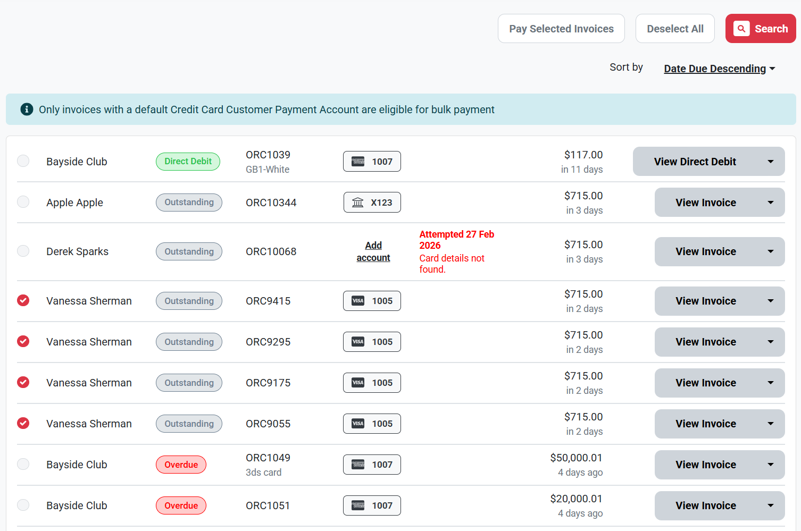
Task: Click the Outstanding badge for Apple Apple
Action: pos(189,203)
